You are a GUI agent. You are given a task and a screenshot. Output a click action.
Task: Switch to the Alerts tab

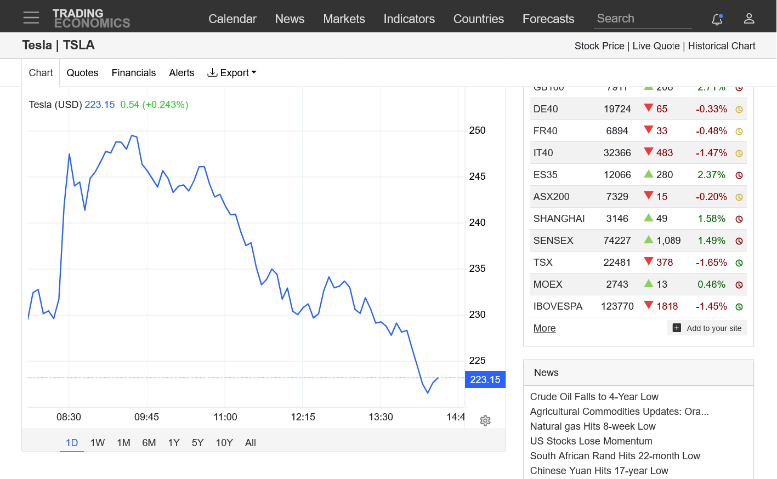(x=182, y=73)
